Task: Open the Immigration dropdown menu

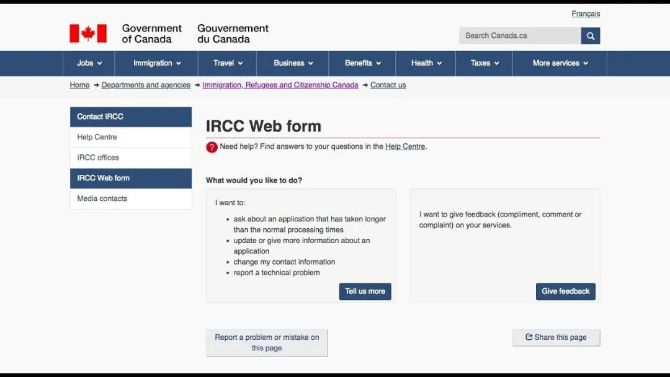Action: click(157, 63)
